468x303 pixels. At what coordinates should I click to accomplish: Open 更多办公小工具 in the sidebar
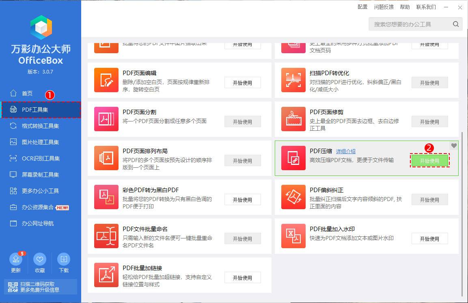coord(40,191)
